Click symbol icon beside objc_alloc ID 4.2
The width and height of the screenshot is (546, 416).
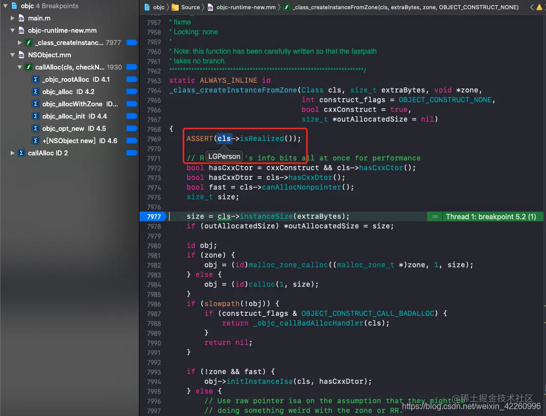click(x=36, y=91)
